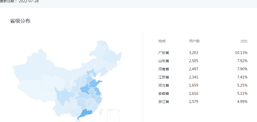Viewport: 257px width, 122px height.
Task: Select user count 1,616
Action: click(x=193, y=93)
